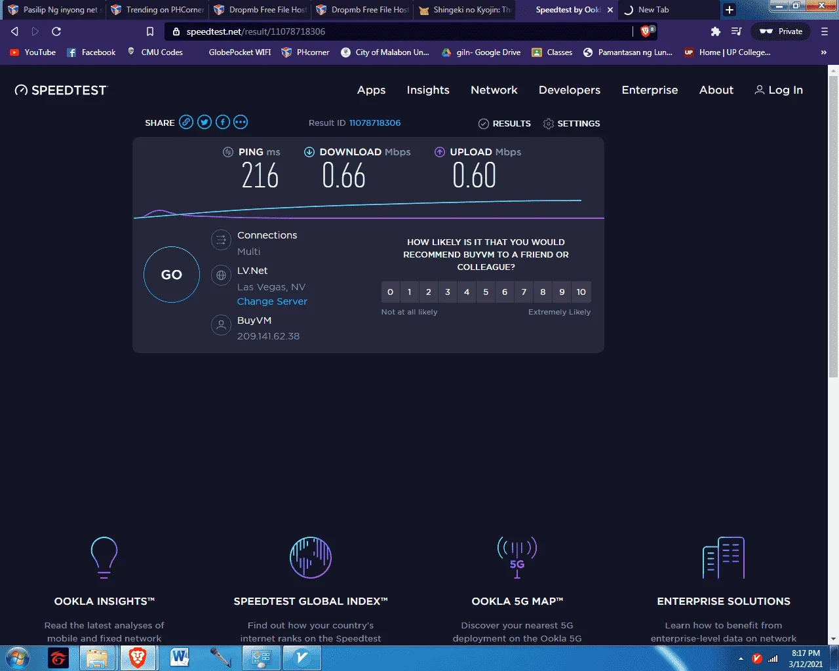Open the RESULTS history button
The image size is (839, 671).
point(505,124)
